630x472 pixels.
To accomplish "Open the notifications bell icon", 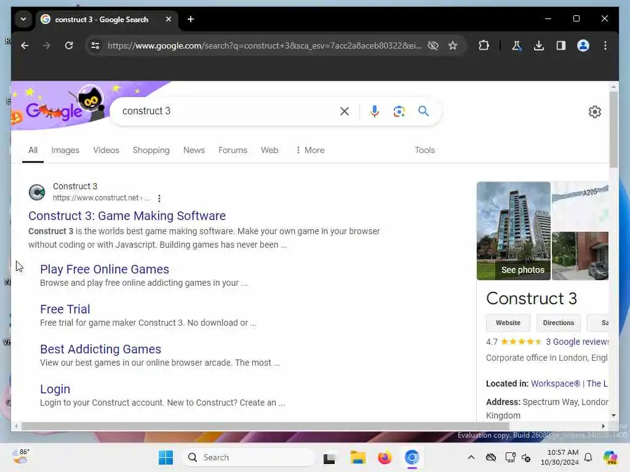I will 588,457.
